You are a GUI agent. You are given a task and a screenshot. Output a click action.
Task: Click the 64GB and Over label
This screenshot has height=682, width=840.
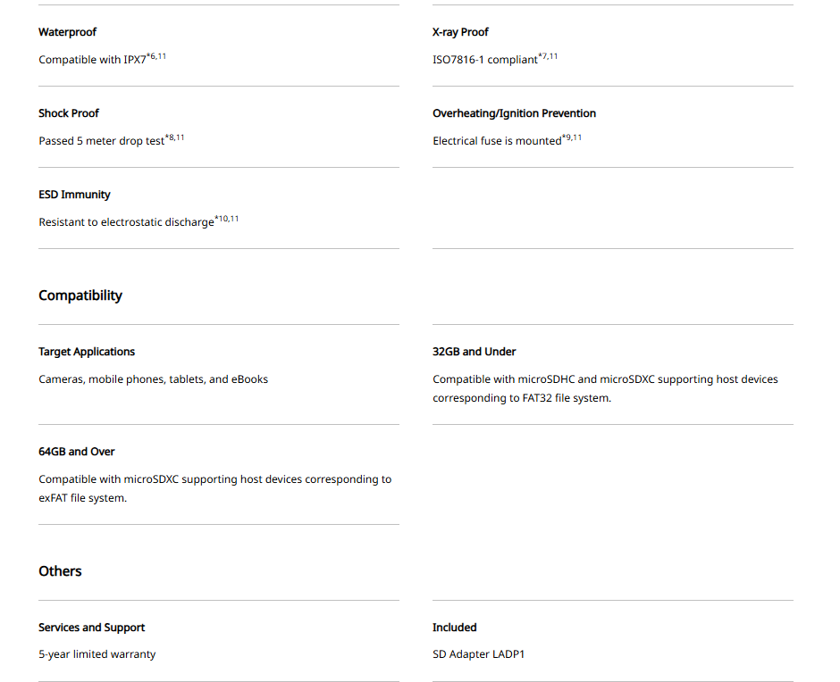tap(77, 452)
